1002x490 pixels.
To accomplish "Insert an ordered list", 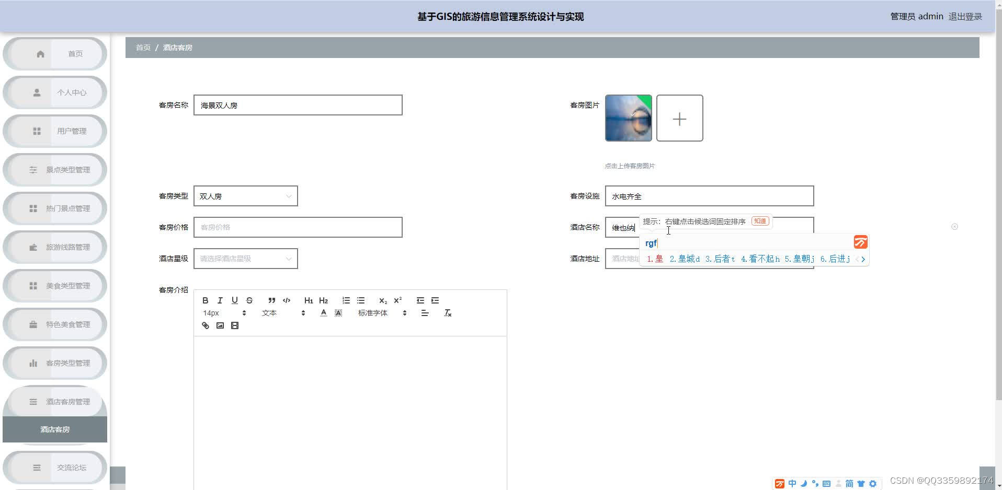I will pyautogui.click(x=346, y=300).
